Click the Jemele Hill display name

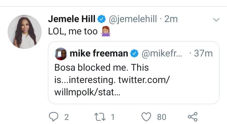coord(72,19)
